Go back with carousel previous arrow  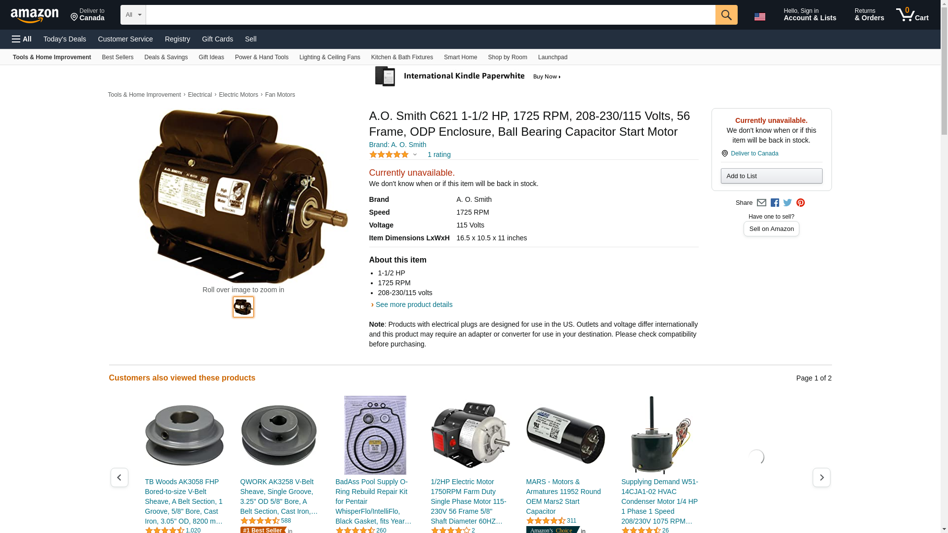point(119,478)
